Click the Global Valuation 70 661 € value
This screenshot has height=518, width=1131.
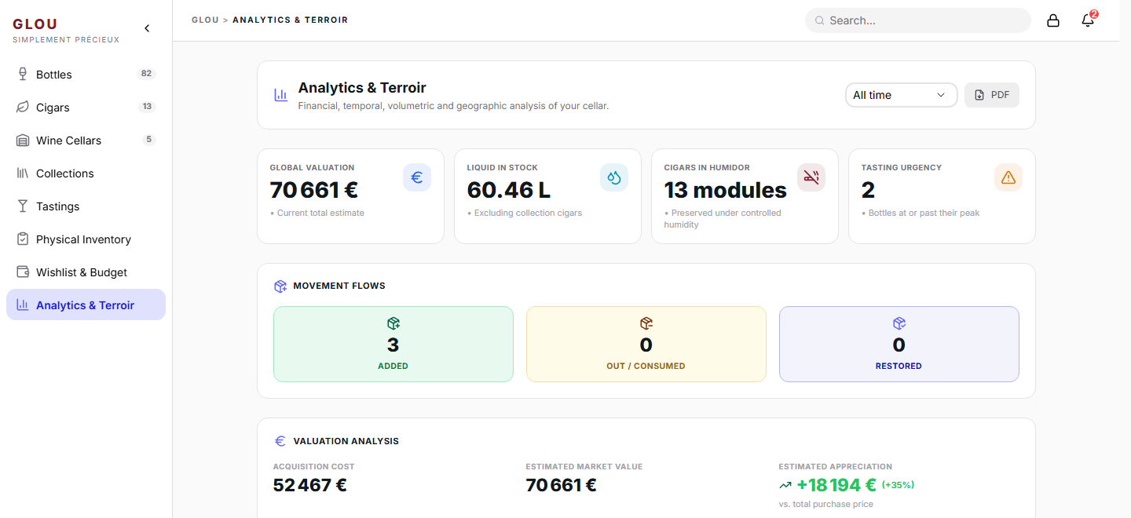click(314, 190)
